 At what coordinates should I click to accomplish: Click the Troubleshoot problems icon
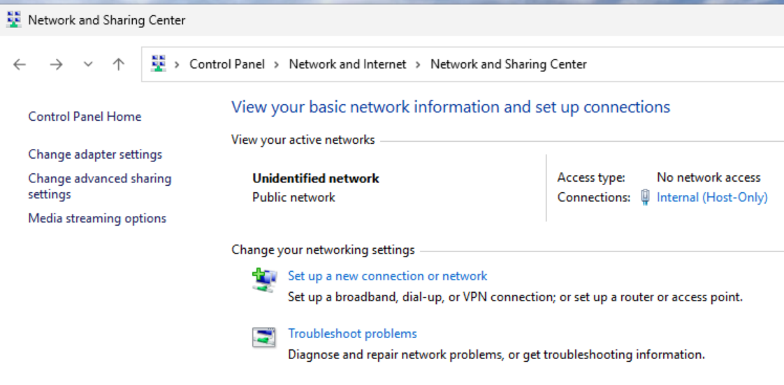(264, 337)
